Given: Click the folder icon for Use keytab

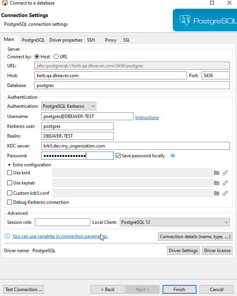Looking at the screenshot, I should [x=217, y=183].
